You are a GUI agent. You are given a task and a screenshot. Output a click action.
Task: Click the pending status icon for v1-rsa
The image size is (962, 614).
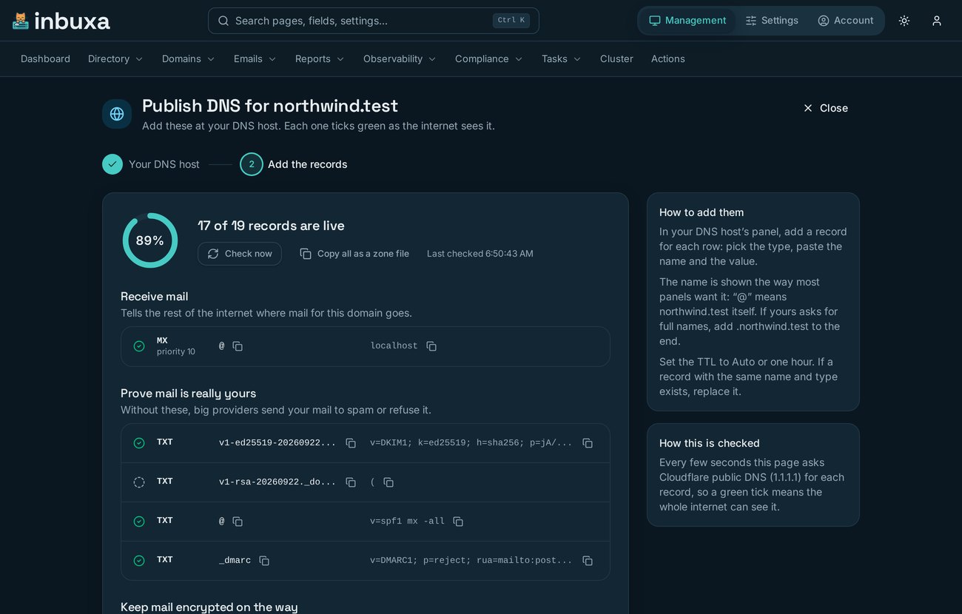(139, 482)
